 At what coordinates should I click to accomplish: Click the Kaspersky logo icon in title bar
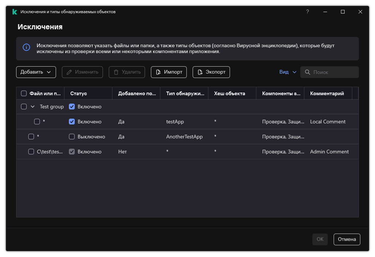(15, 12)
